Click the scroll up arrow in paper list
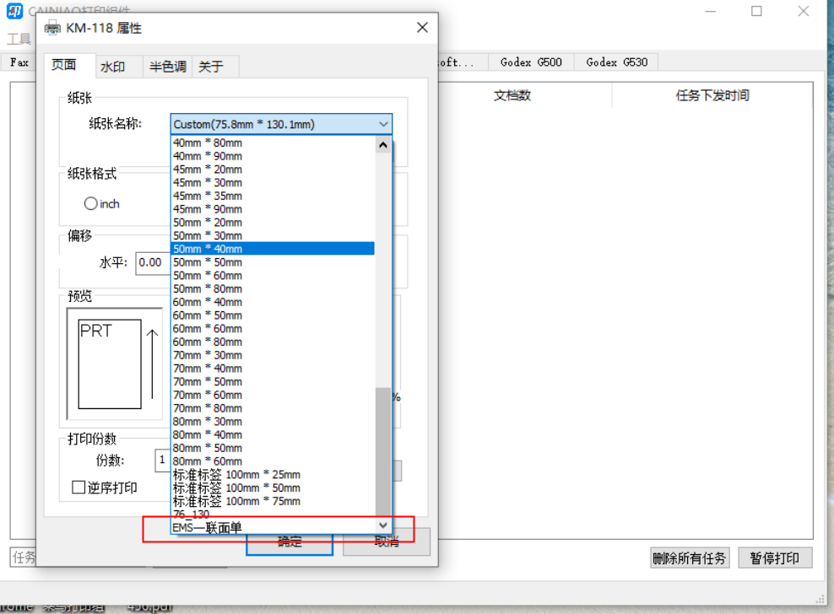Image resolution: width=834 pixels, height=614 pixels. [383, 144]
